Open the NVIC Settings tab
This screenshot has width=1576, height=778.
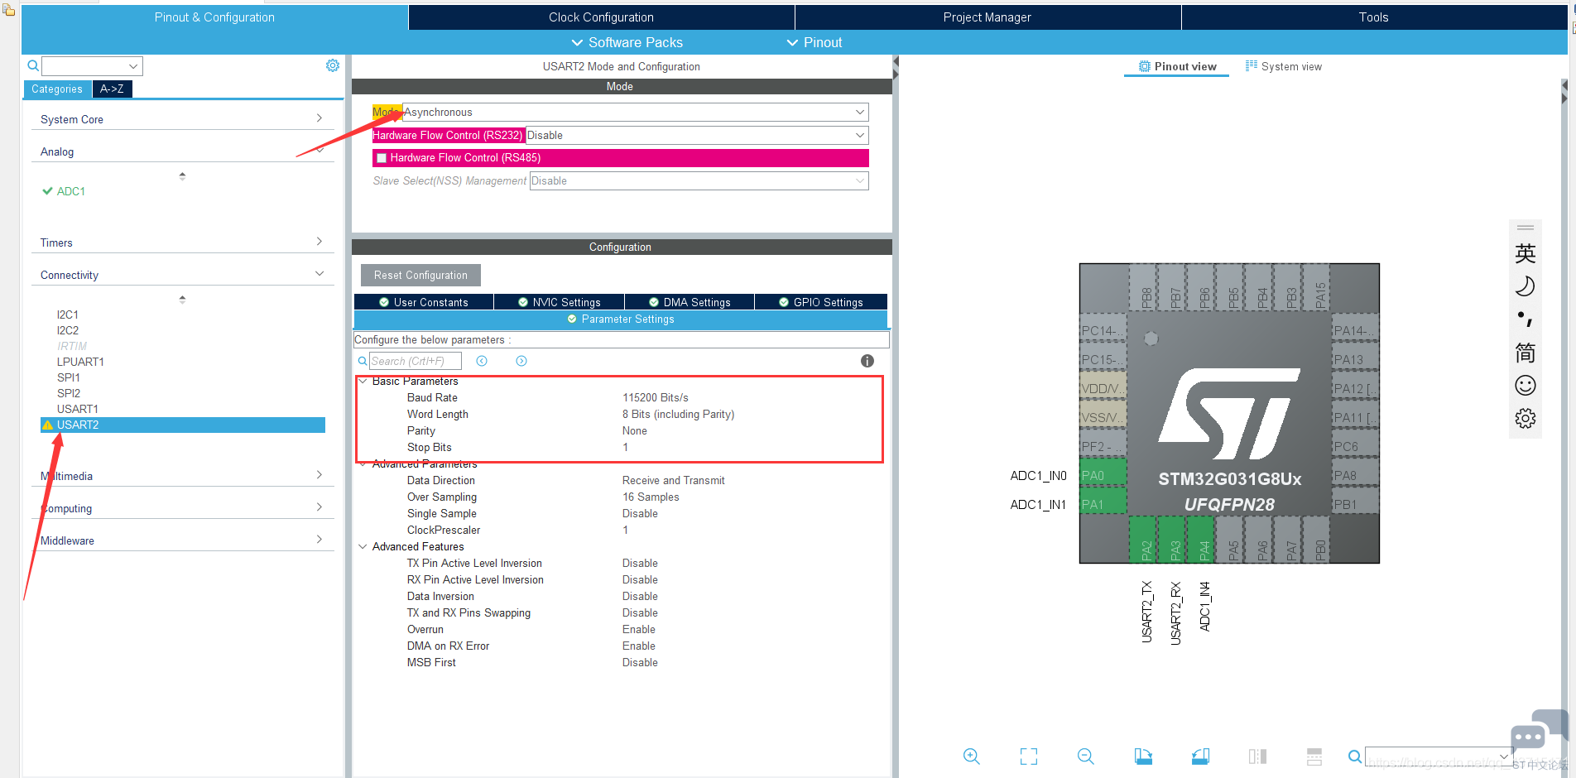coord(559,302)
